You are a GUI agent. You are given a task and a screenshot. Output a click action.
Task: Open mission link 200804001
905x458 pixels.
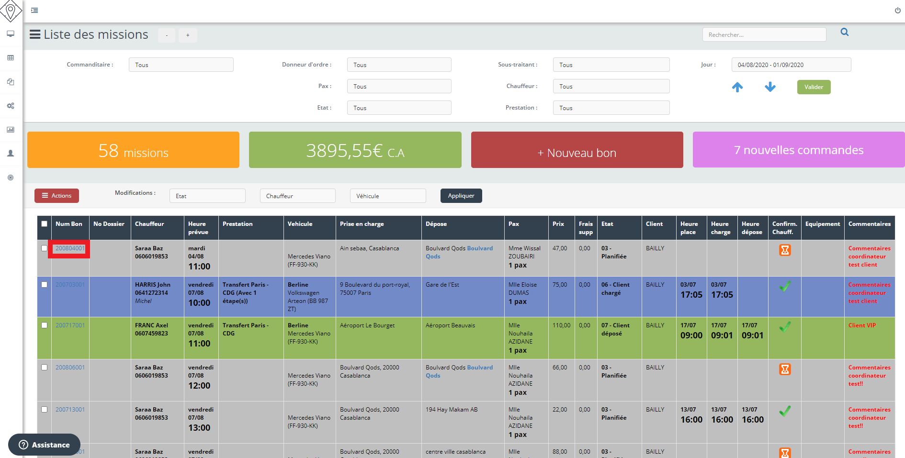click(x=70, y=248)
